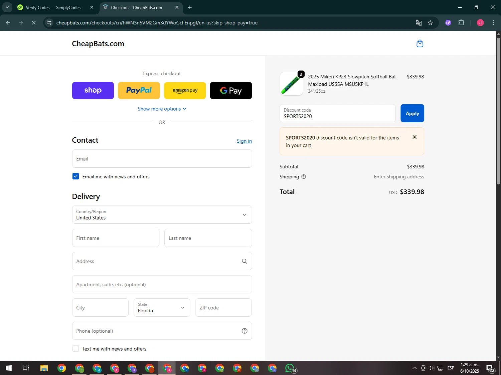
Task: Open a new browser tab
Action: click(190, 7)
